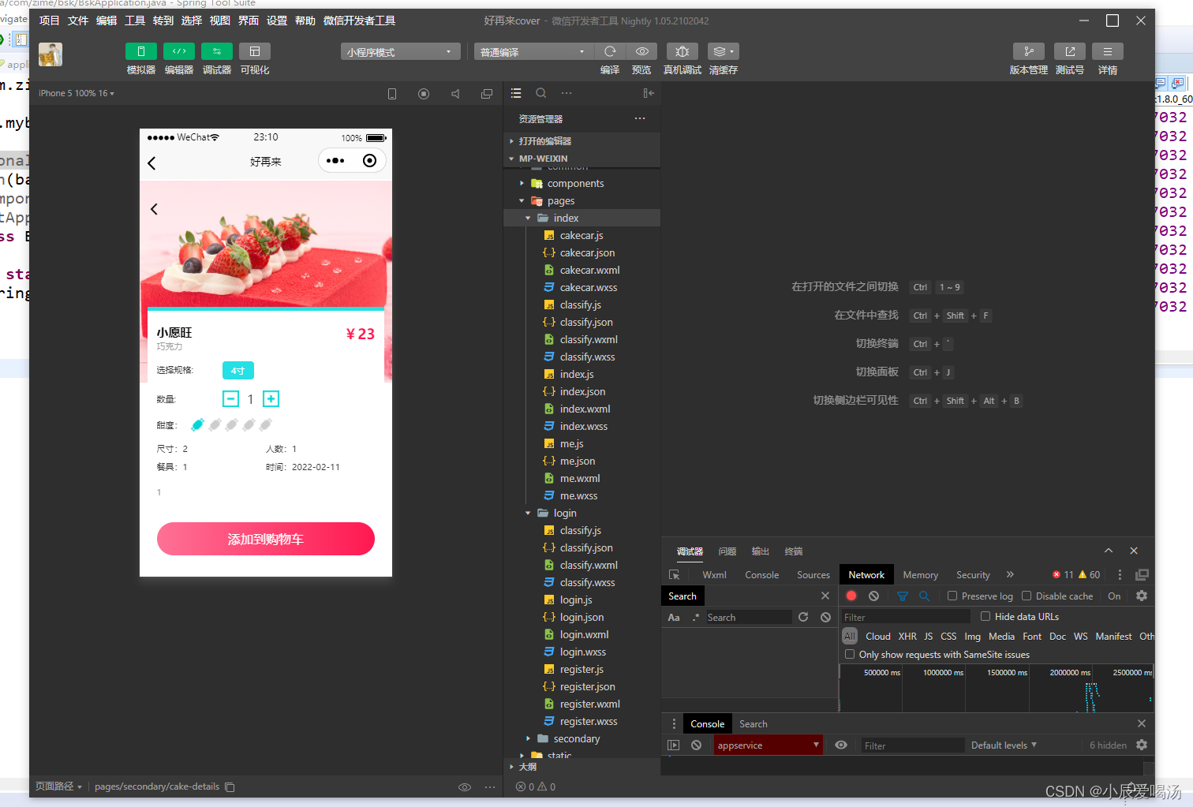This screenshot has width=1193, height=807.
Task: Click the simulator phone device icon
Action: (x=392, y=94)
